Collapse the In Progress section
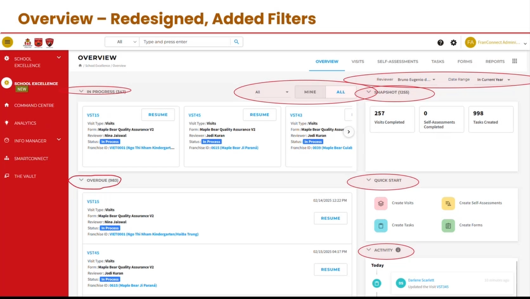The width and height of the screenshot is (530, 299). 81,91
